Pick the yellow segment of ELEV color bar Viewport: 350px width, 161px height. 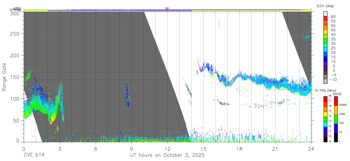[325, 32]
